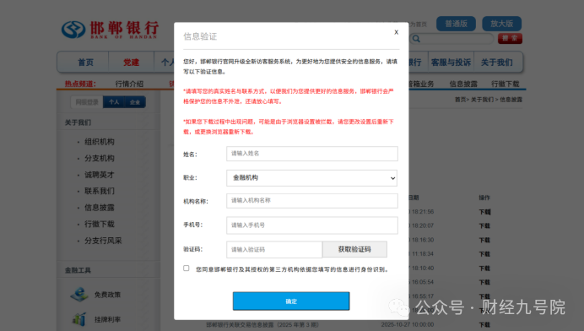Click the Bank of Handan logo
The width and height of the screenshot is (584, 331).
(x=111, y=30)
